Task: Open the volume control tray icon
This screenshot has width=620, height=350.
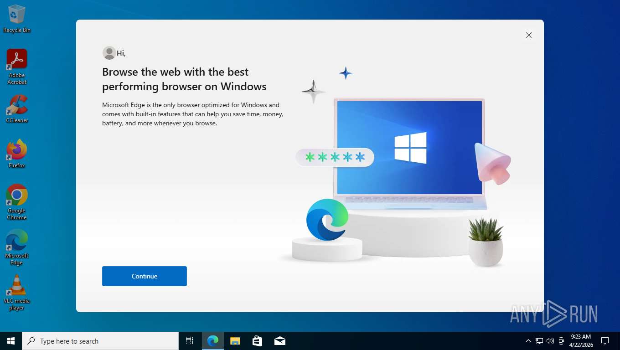Action: pos(550,341)
